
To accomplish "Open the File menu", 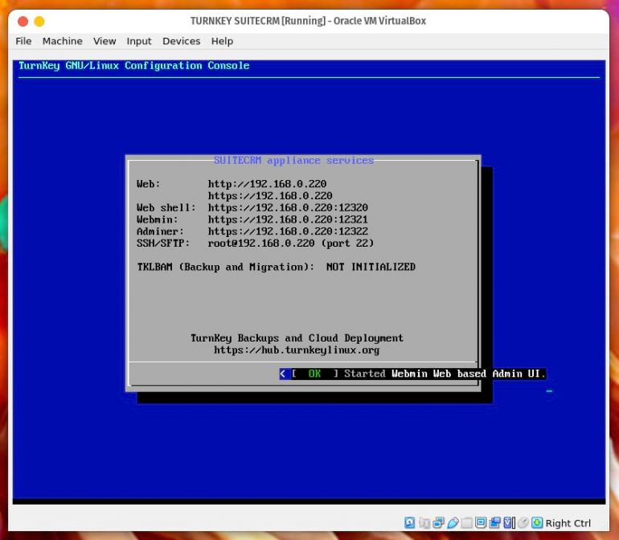I will point(23,41).
